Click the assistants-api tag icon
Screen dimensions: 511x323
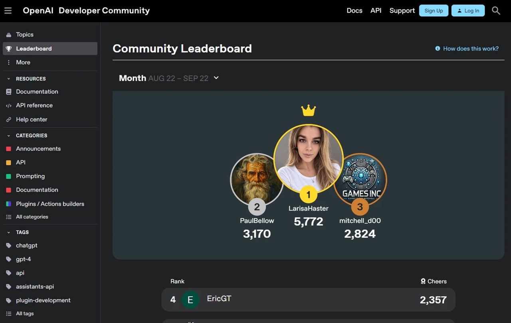[x=9, y=287]
